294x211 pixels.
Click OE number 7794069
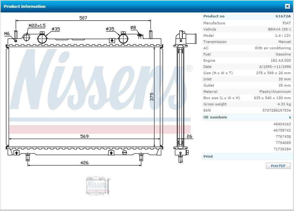(x=283, y=143)
